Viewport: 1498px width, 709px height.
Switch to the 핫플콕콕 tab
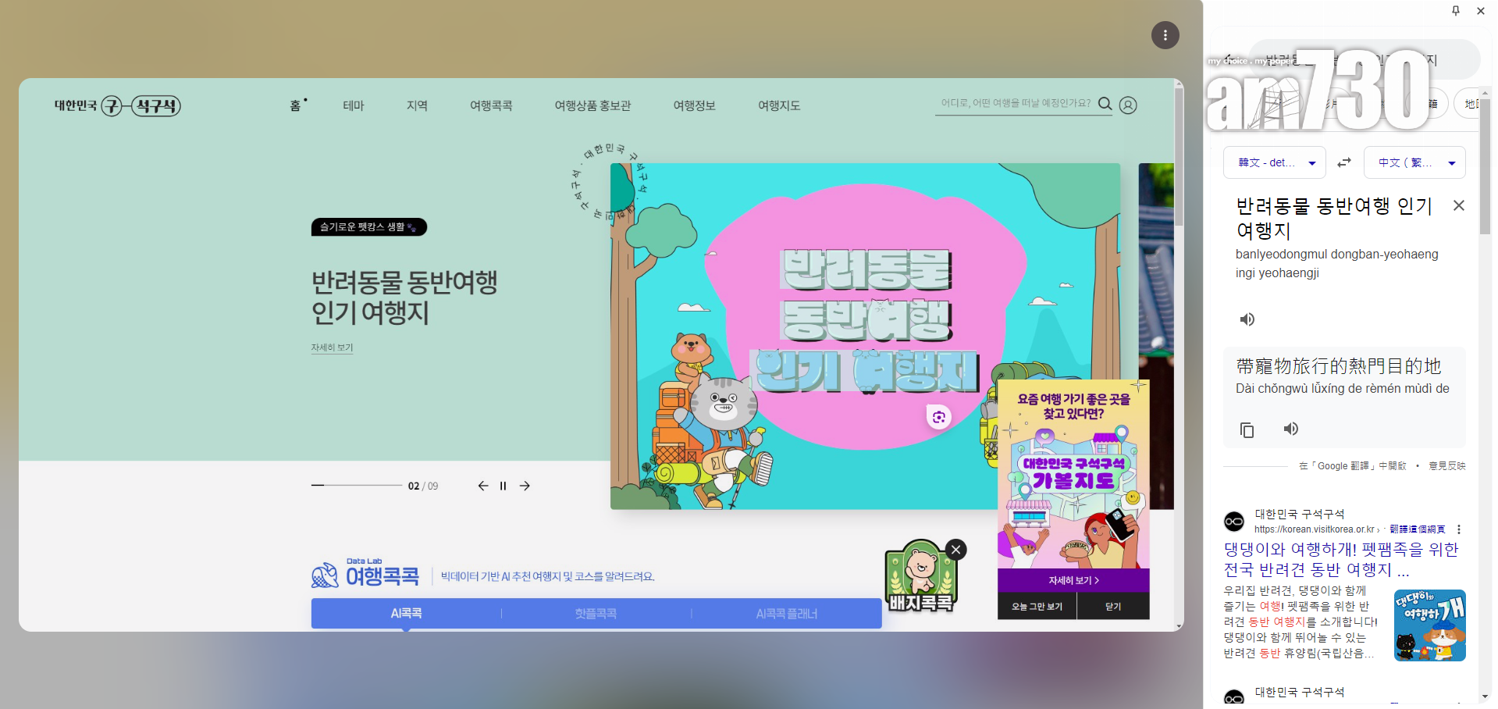(596, 614)
